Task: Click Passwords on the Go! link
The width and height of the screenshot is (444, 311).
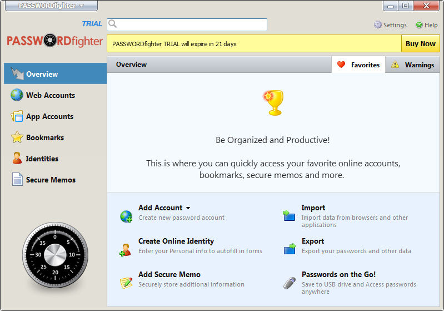Action: click(x=338, y=274)
